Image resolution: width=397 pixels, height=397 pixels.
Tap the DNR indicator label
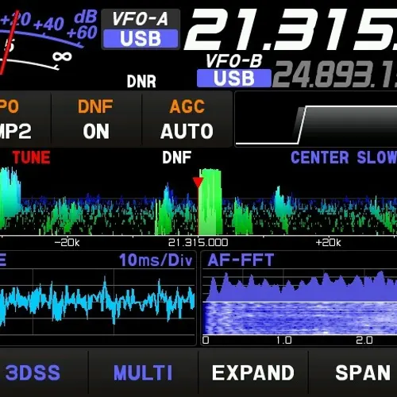(x=141, y=81)
